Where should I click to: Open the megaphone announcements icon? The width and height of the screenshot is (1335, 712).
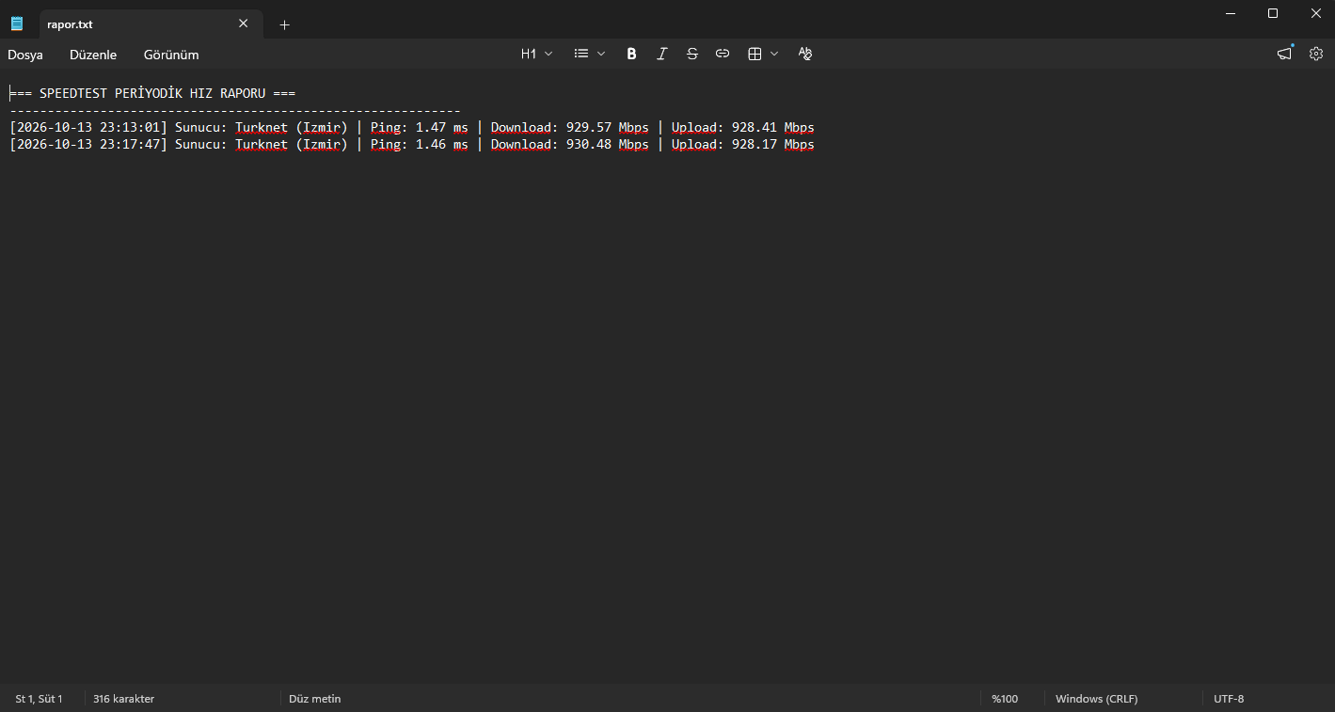[x=1284, y=54]
